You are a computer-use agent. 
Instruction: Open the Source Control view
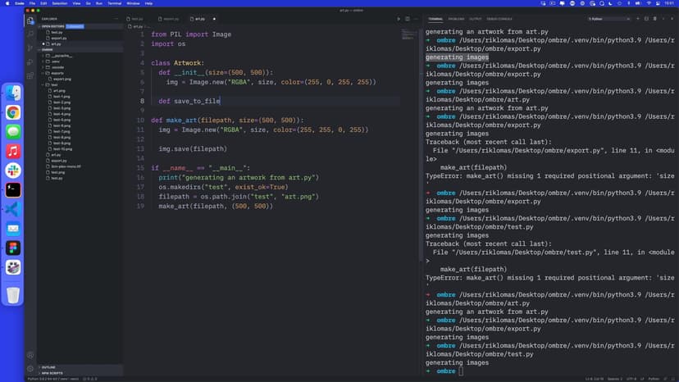(30, 48)
